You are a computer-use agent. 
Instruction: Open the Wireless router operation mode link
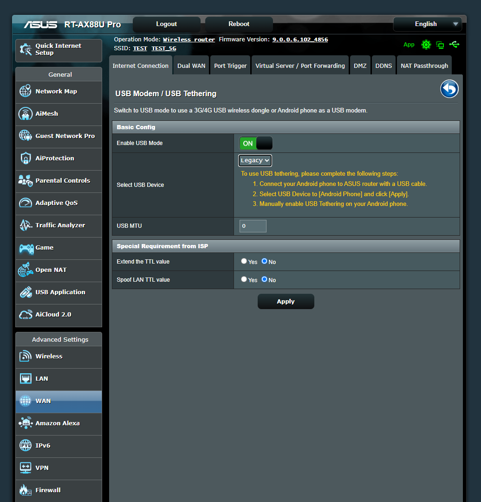[188, 40]
